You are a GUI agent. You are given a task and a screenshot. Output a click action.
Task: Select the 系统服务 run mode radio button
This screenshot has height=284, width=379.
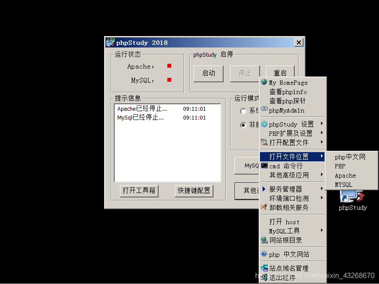click(243, 111)
